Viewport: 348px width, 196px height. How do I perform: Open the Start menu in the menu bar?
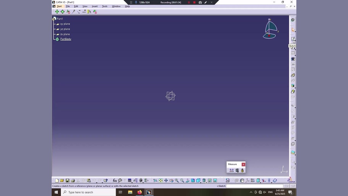point(59,6)
